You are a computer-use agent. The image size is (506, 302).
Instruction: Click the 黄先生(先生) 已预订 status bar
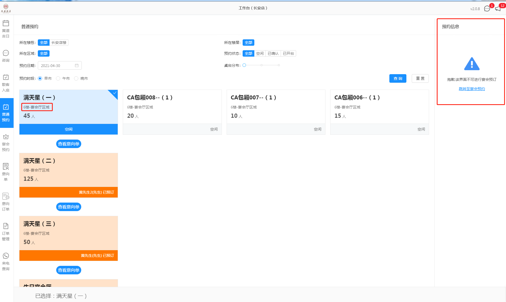pyautogui.click(x=68, y=255)
